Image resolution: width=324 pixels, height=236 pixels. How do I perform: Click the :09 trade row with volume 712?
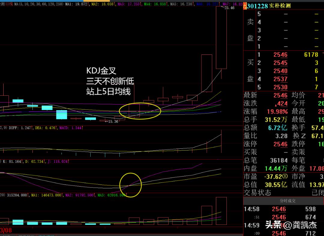point(284,233)
